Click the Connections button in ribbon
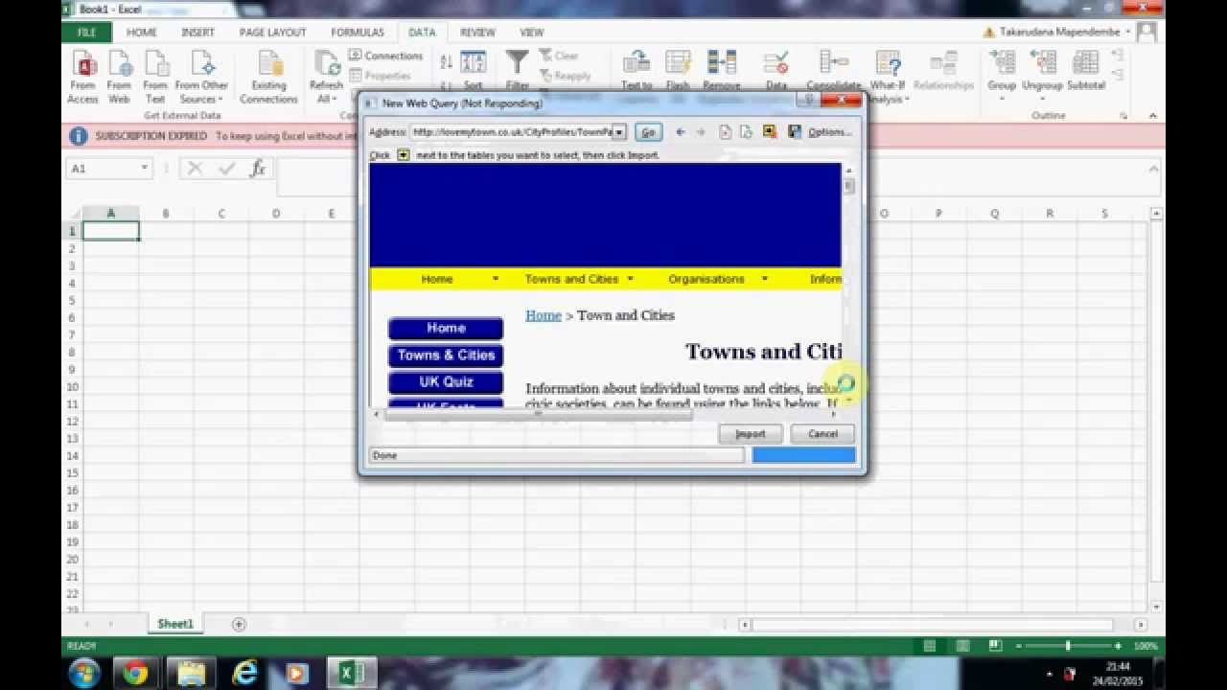This screenshot has width=1227, height=690. click(385, 56)
